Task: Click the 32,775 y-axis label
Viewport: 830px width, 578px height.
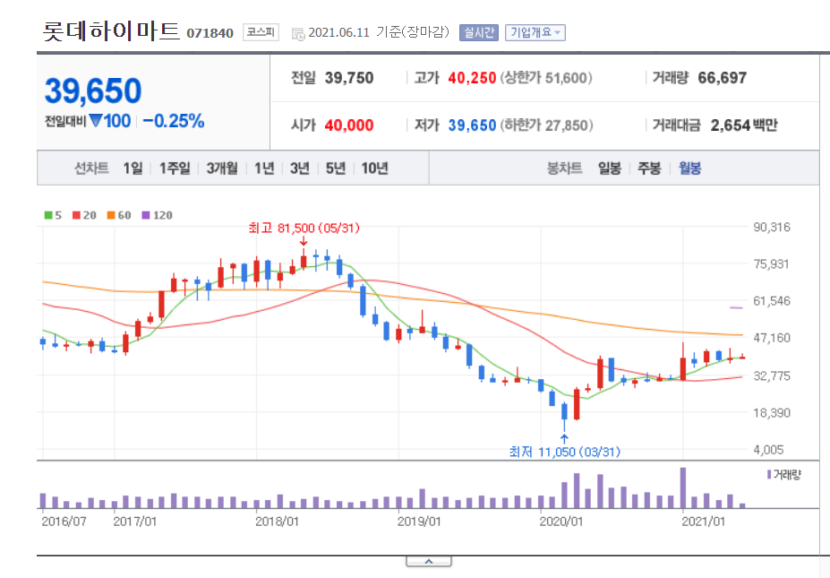Action: 772,375
